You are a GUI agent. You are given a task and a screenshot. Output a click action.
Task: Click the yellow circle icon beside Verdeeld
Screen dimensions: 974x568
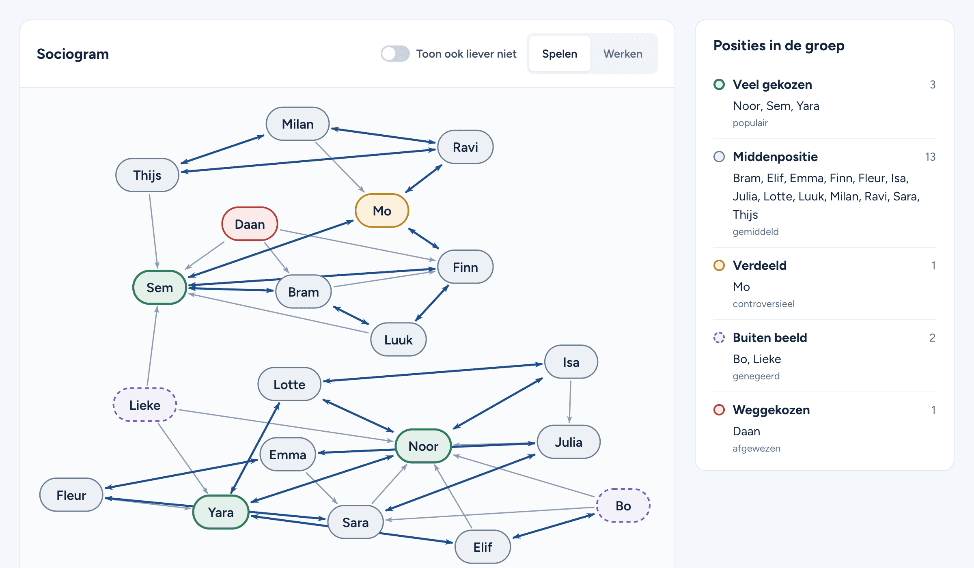[719, 265]
